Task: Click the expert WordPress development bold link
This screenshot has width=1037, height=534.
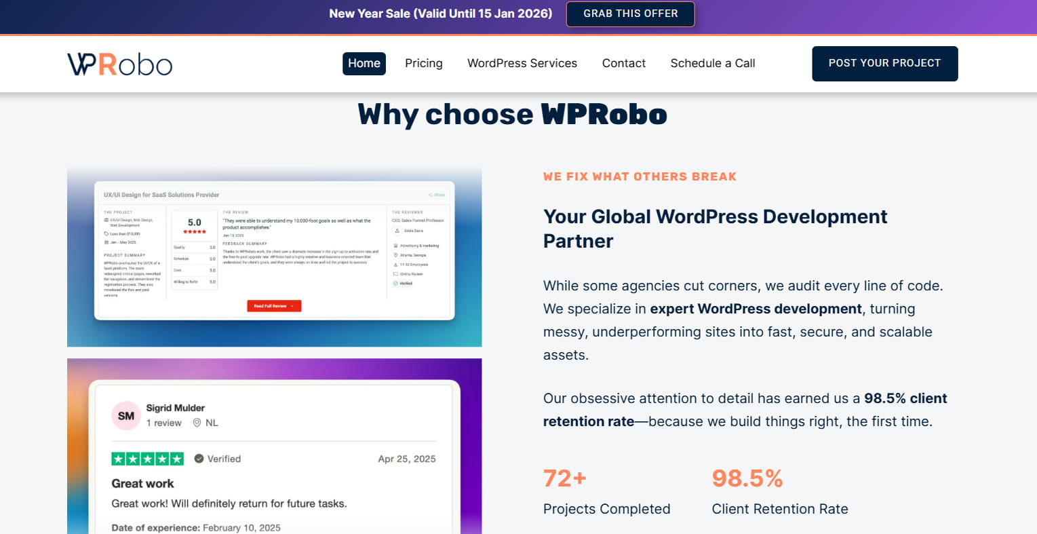Action: (x=756, y=309)
